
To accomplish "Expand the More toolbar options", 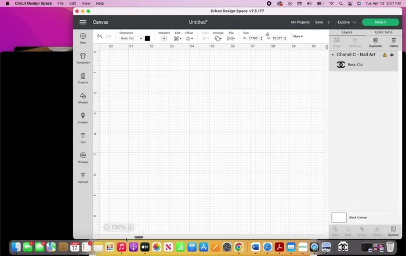I will pyautogui.click(x=298, y=36).
